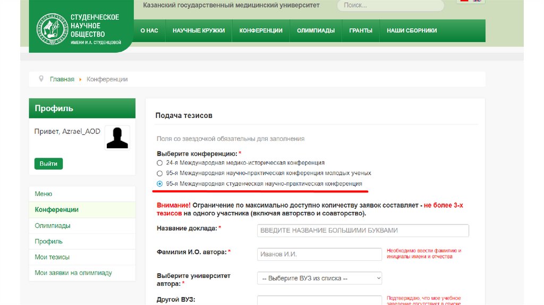Open 'Меню' in the sidebar

(x=82, y=194)
